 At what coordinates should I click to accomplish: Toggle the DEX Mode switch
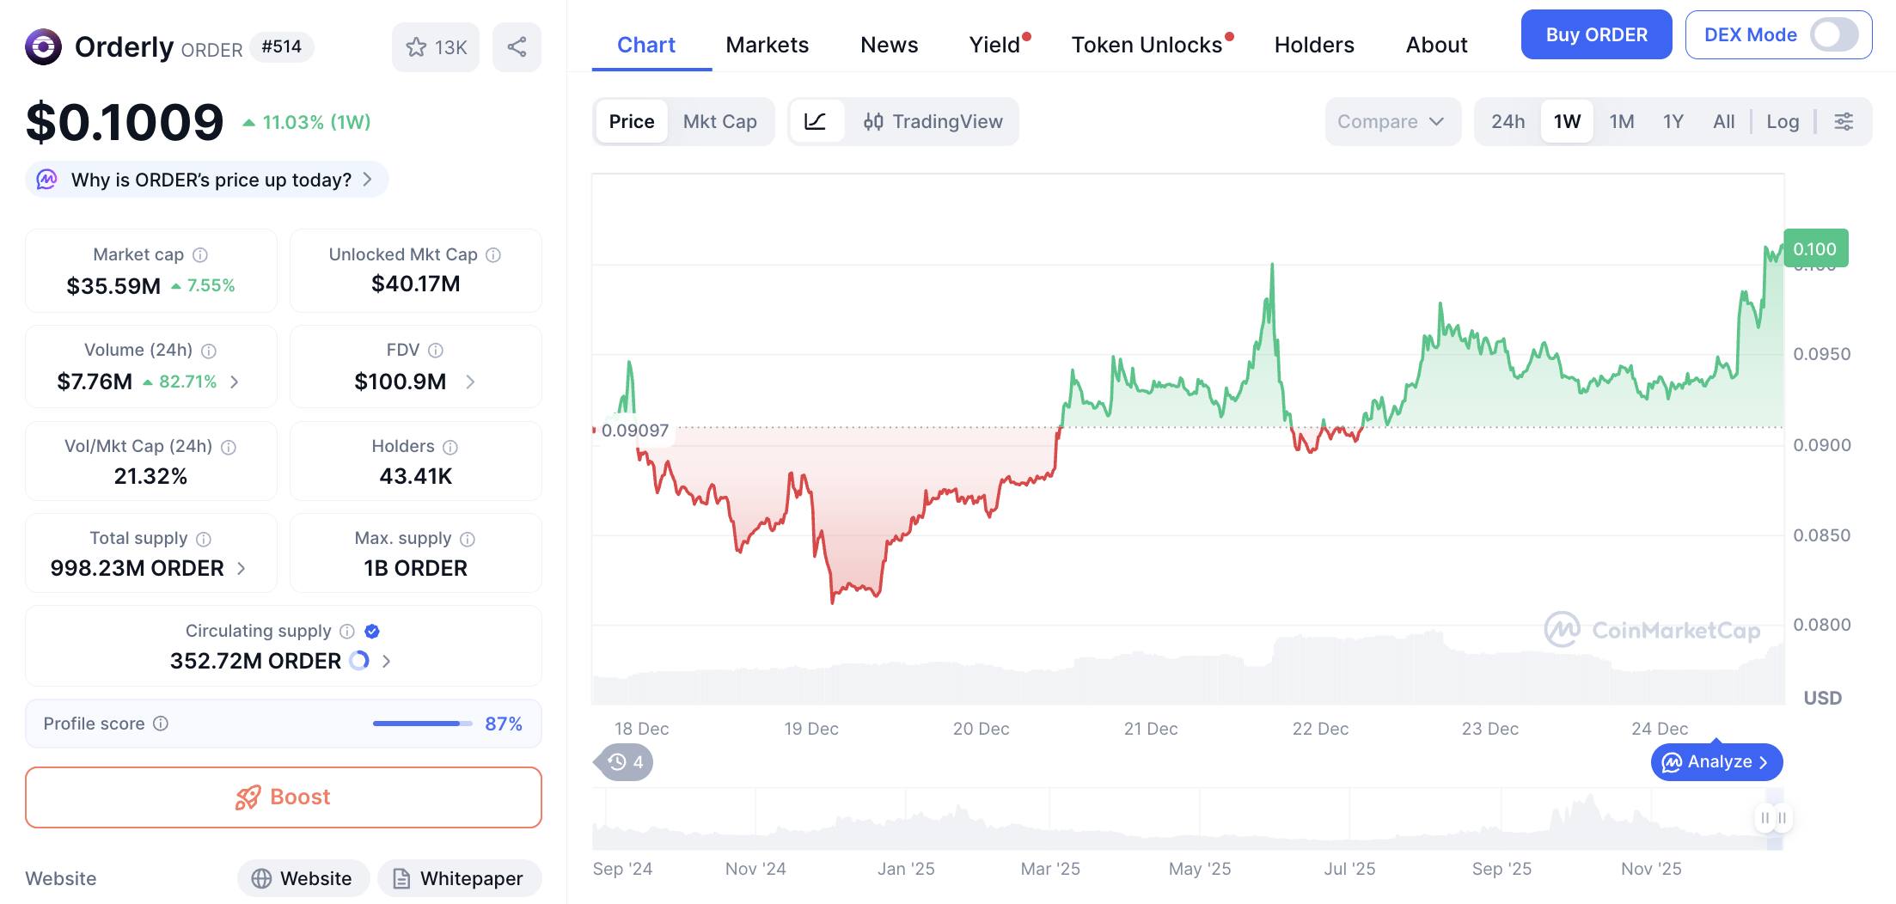coord(1833,35)
